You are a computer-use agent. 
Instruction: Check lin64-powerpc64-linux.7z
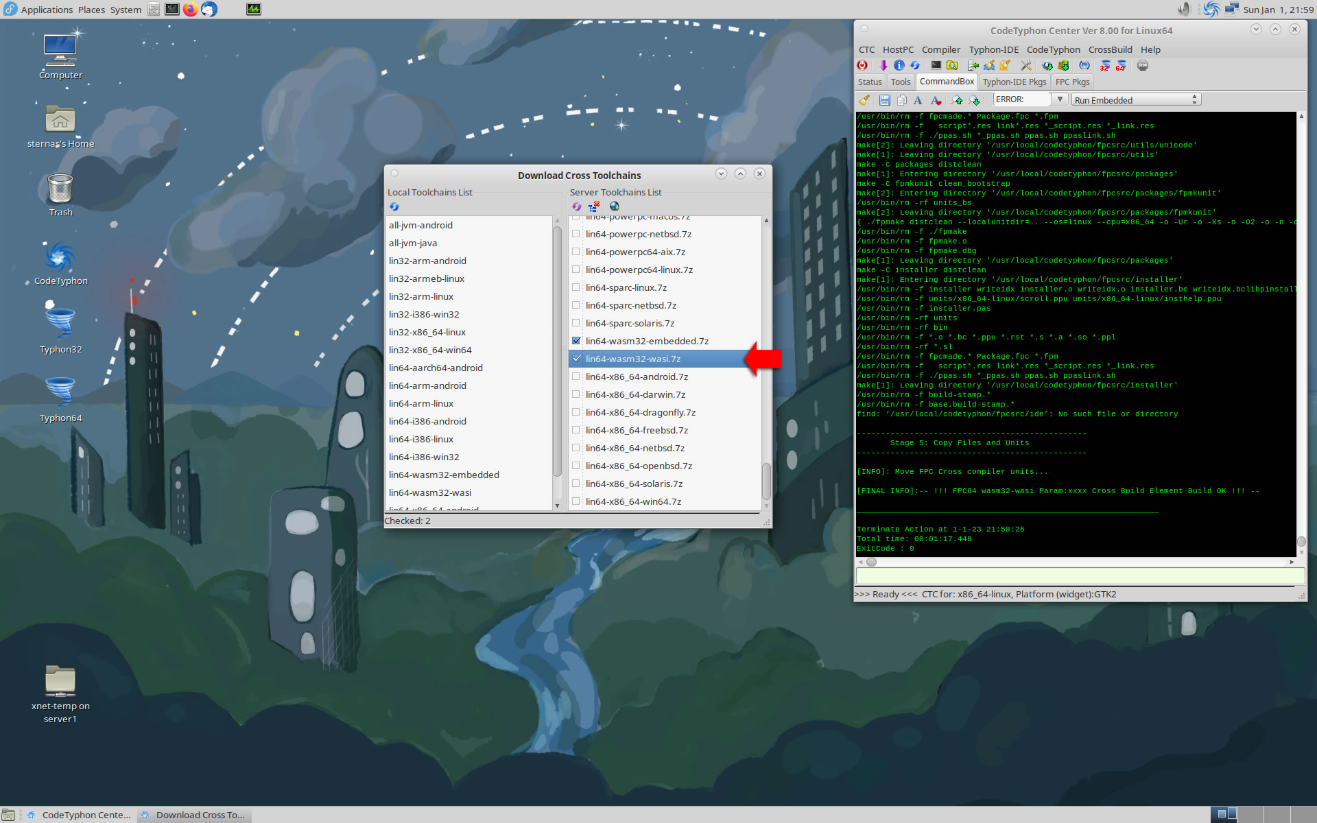click(x=576, y=270)
